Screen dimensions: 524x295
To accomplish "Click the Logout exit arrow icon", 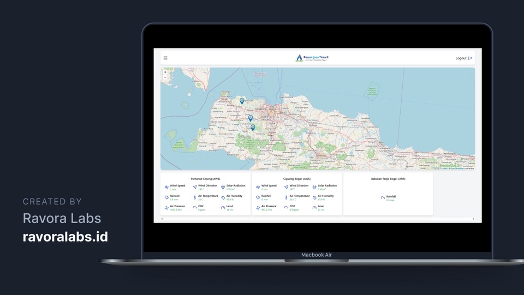I will (470, 58).
